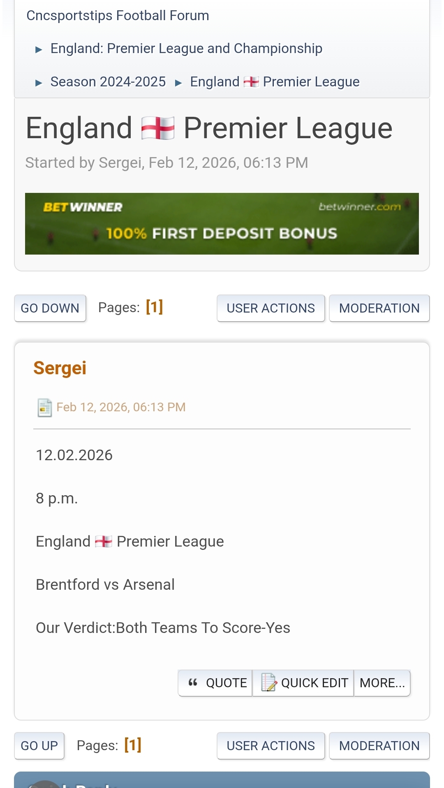Click the Sergei author name link

[x=60, y=368]
